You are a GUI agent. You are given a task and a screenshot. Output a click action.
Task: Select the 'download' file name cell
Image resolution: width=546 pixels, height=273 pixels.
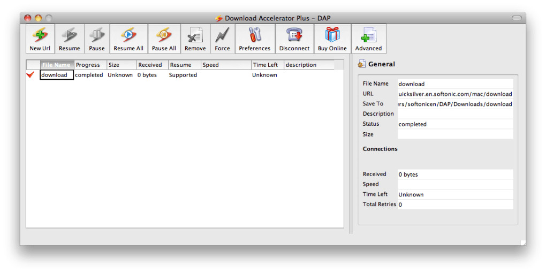(57, 75)
